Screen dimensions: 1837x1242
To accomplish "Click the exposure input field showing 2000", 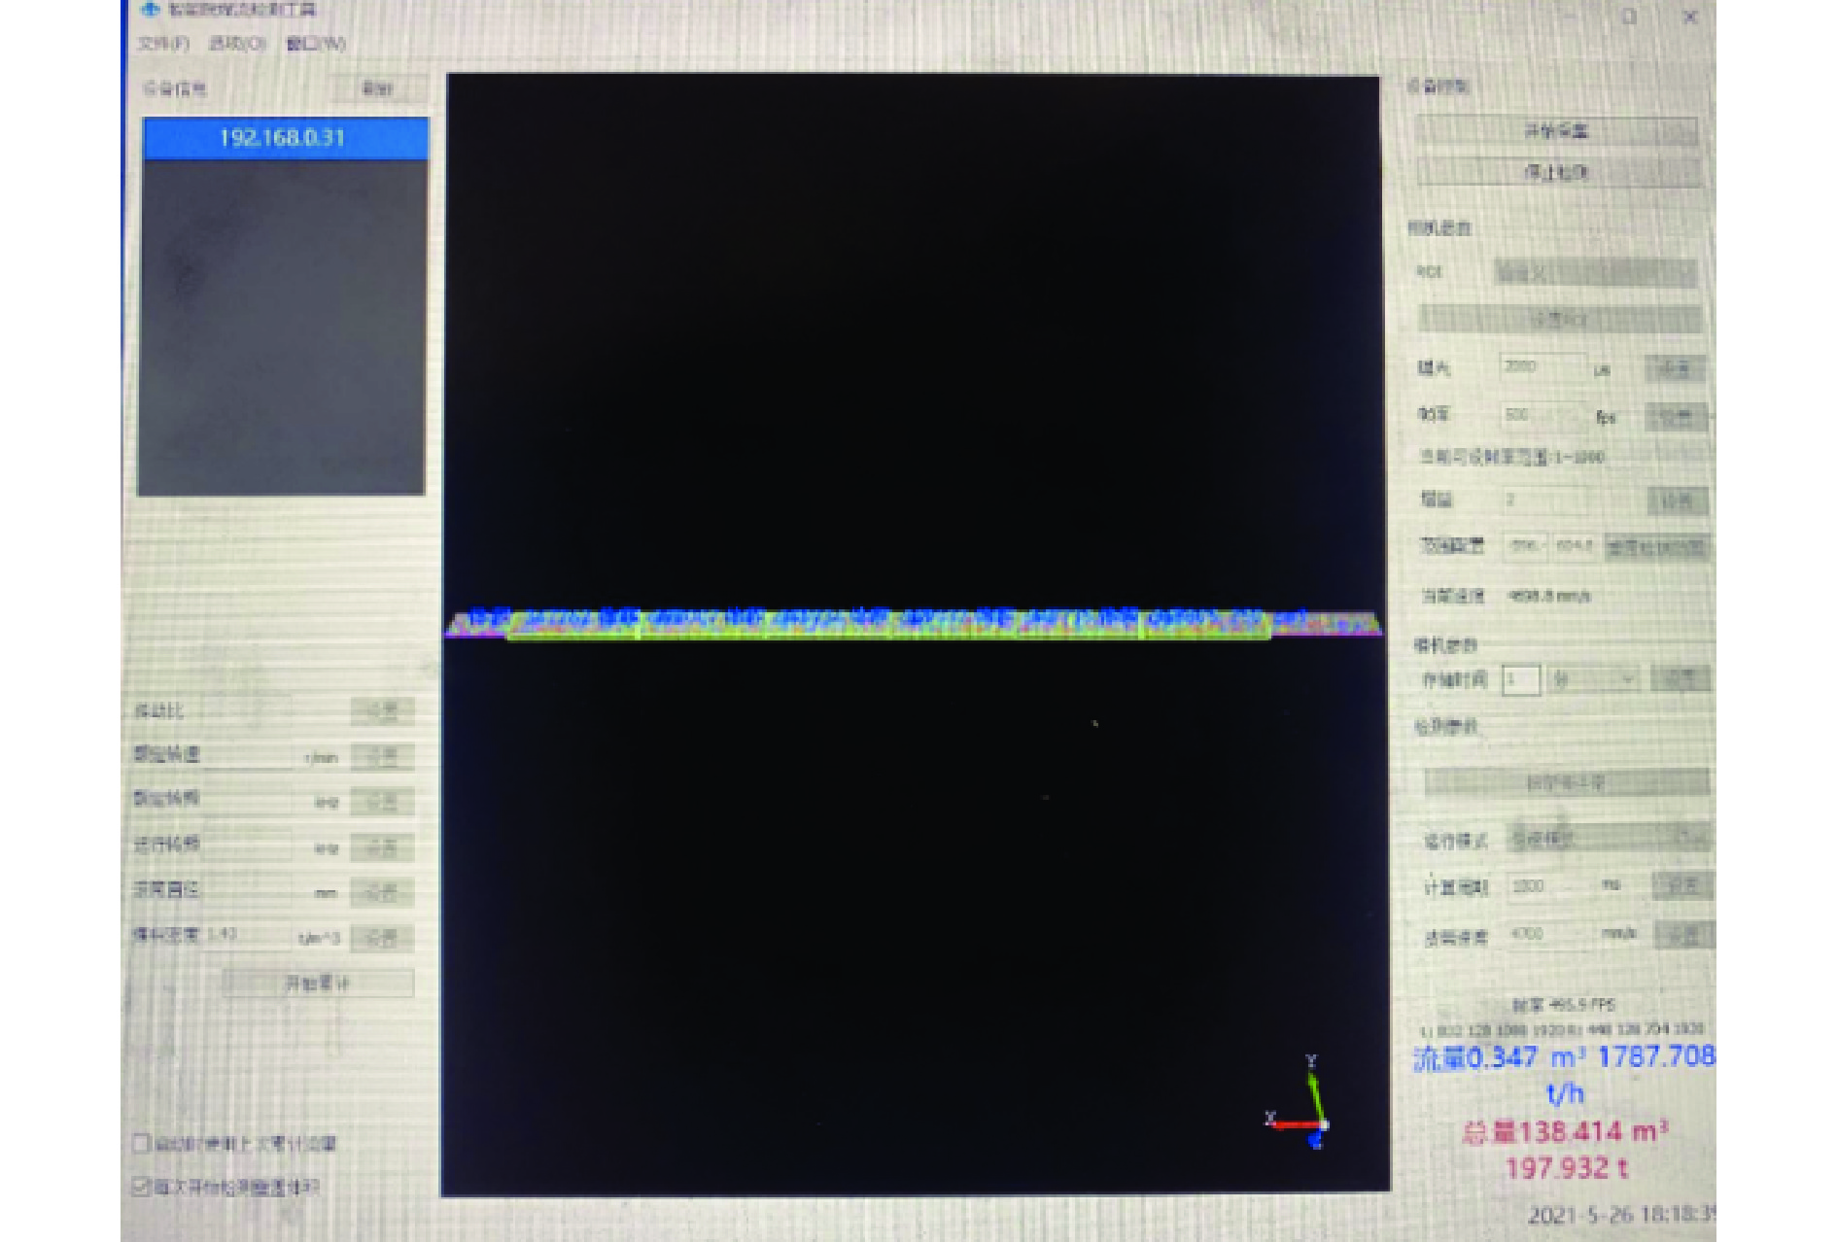I will [1542, 367].
